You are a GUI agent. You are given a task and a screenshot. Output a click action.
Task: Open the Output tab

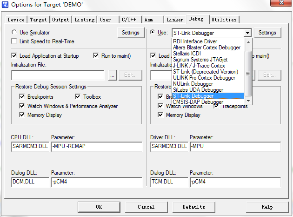(60, 20)
